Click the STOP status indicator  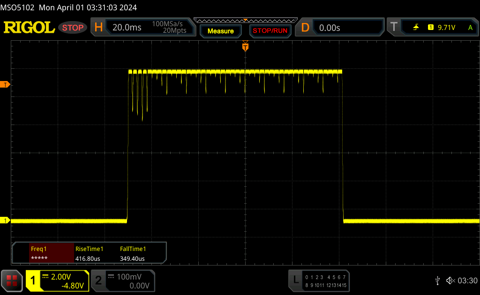click(x=73, y=28)
